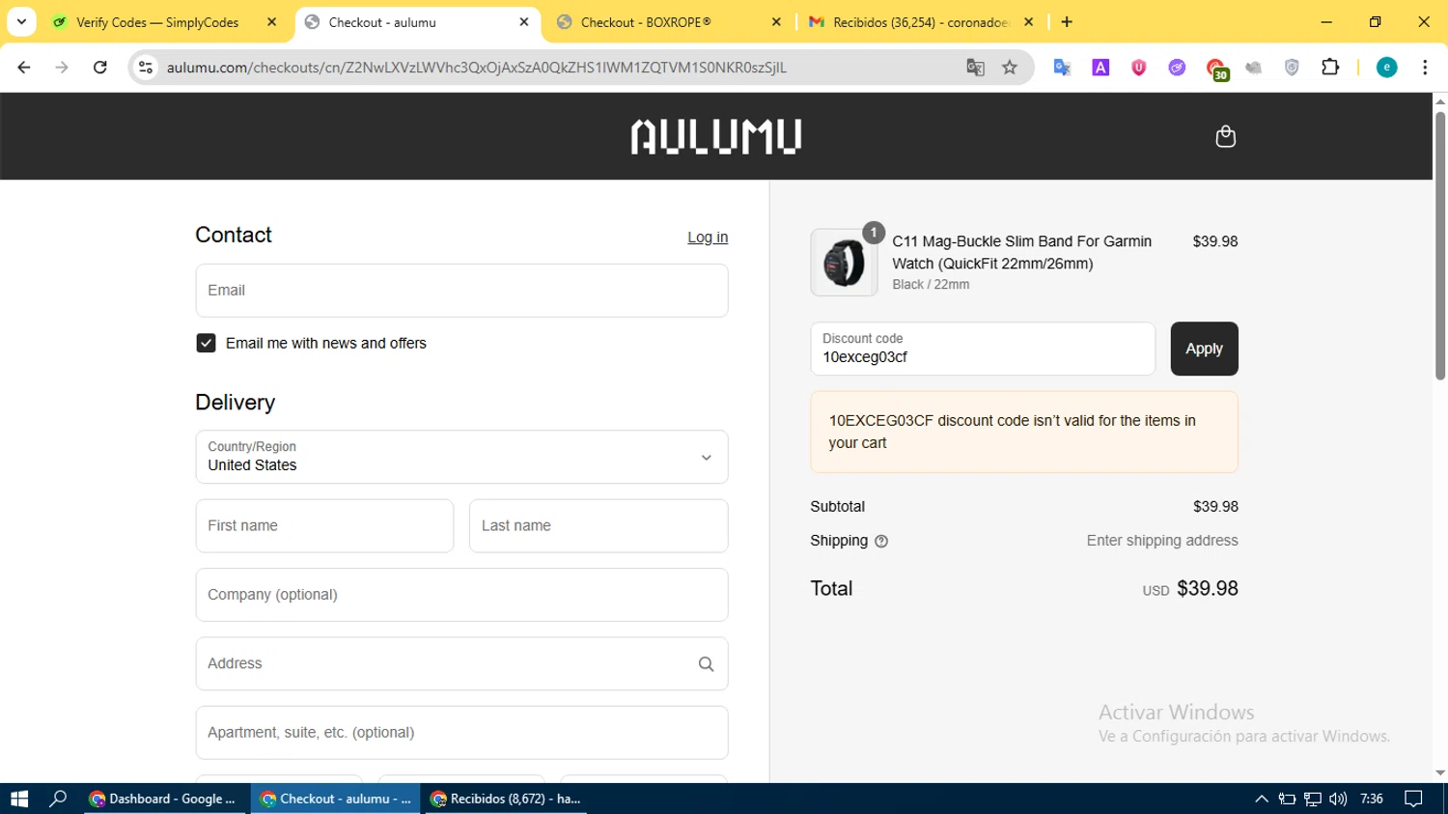Click the taskbar volume speaker icon
The width and height of the screenshot is (1448, 814).
click(x=1338, y=799)
